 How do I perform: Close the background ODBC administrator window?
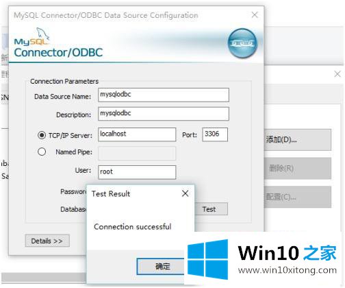pyautogui.click(x=337, y=74)
